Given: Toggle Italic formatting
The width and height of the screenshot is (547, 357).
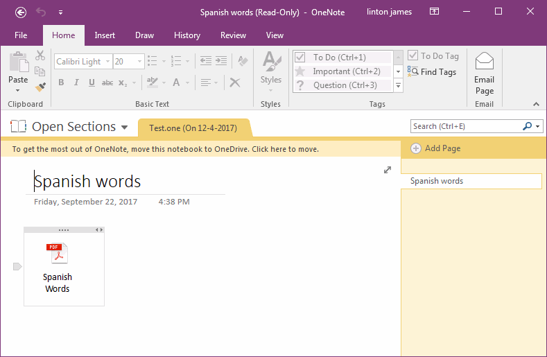Looking at the screenshot, I should point(76,82).
